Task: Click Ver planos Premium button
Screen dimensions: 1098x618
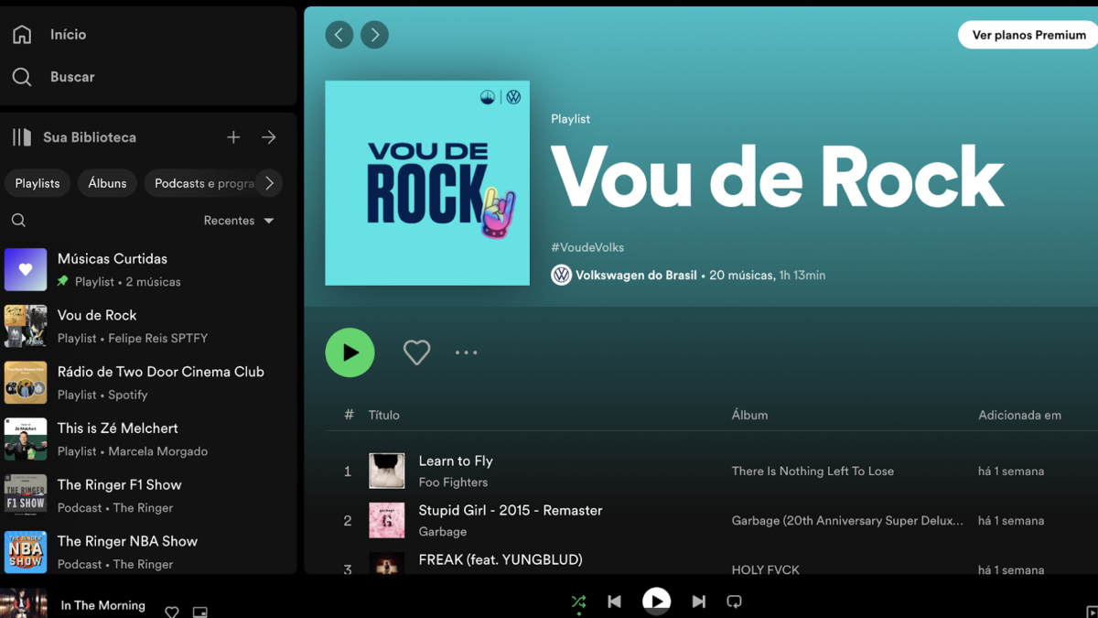Action: [1028, 35]
